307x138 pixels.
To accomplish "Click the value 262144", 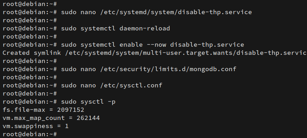I will pos(88,118).
